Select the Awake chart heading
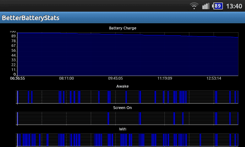Viewport: 245px width, 147px height. tap(123, 86)
